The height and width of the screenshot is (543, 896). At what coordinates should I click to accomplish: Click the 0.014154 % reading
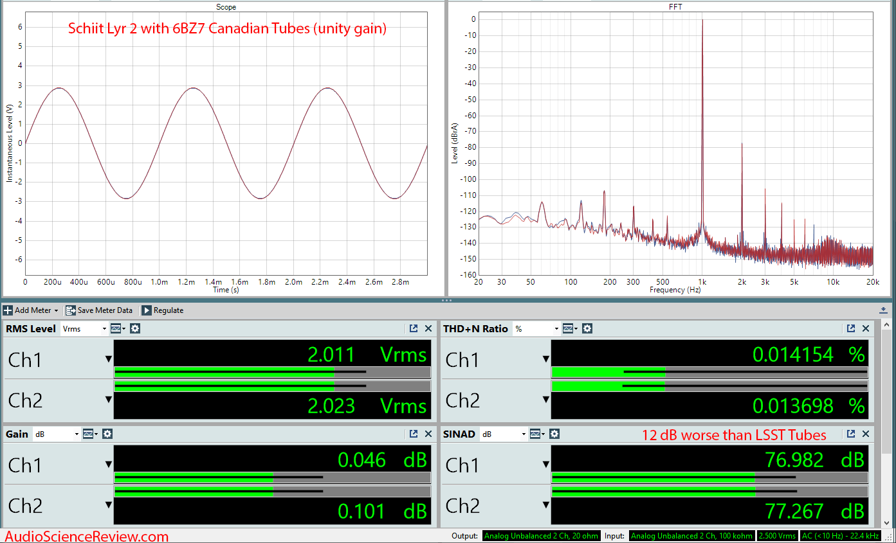click(x=809, y=354)
